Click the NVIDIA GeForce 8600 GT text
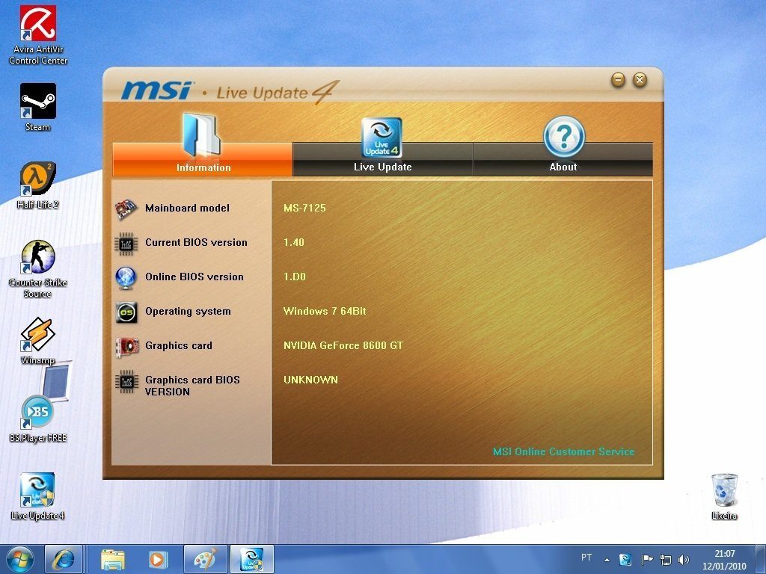Image resolution: width=766 pixels, height=574 pixels. tap(343, 345)
